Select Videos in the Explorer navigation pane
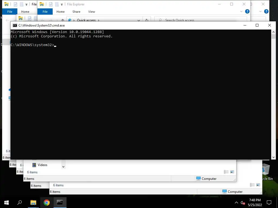Viewport: 278px width, 208px height. (42, 165)
